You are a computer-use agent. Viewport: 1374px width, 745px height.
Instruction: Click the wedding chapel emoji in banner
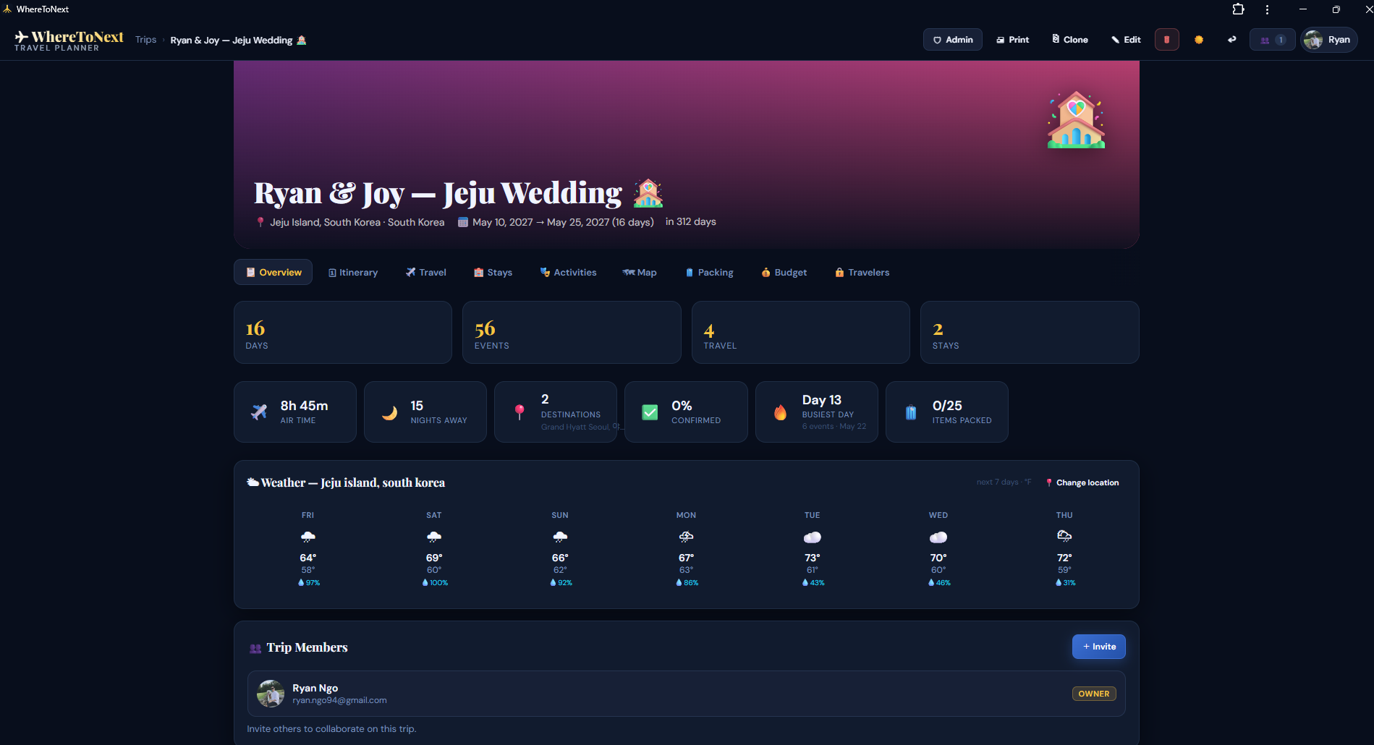(1076, 120)
